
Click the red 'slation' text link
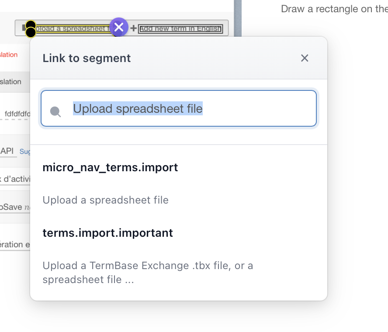(x=9, y=55)
